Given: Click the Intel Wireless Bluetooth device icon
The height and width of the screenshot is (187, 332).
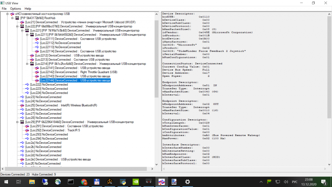Looking at the screenshot, I should coord(22,105).
